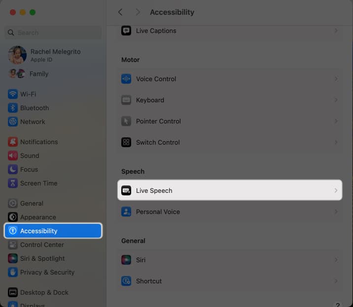The width and height of the screenshot is (353, 307).
Task: Click the Wi-Fi sidebar icon
Action: tap(13, 94)
